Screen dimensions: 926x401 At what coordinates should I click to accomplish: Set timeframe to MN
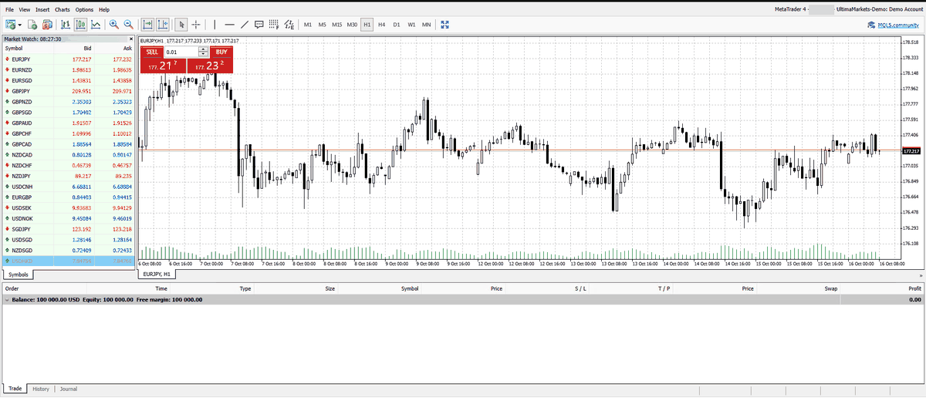[427, 25]
